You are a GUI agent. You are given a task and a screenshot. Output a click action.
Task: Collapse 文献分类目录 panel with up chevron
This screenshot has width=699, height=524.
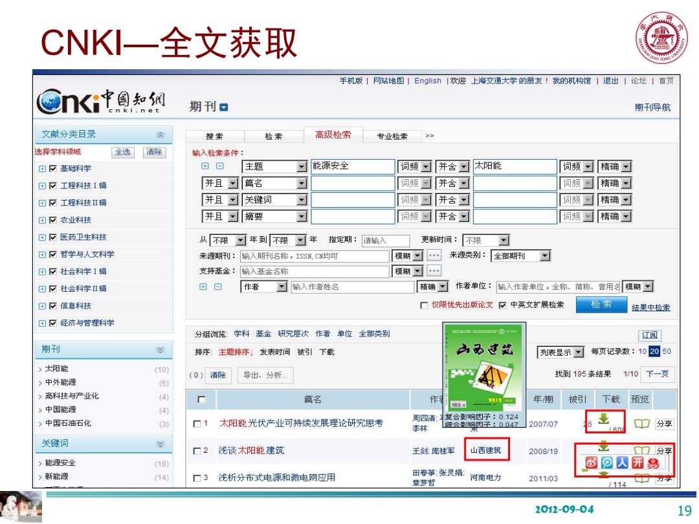coord(160,135)
